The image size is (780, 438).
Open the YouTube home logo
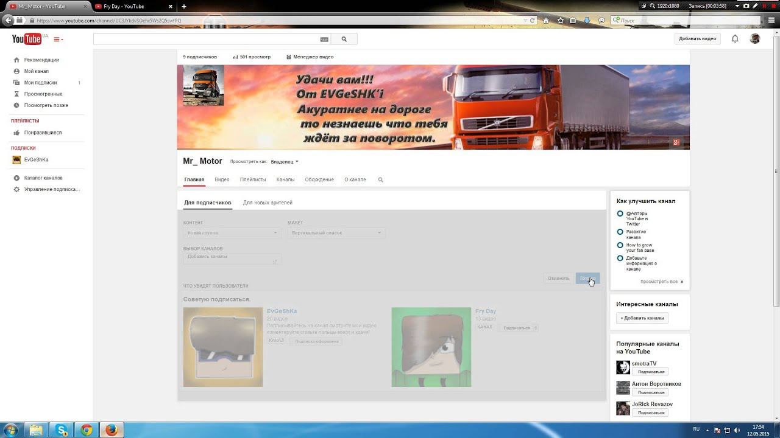tap(26, 39)
